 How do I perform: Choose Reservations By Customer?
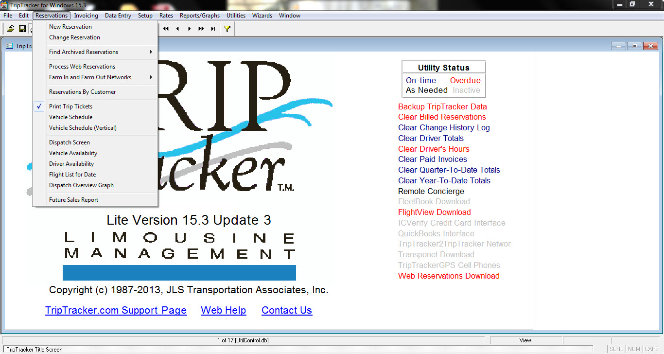tap(95, 92)
